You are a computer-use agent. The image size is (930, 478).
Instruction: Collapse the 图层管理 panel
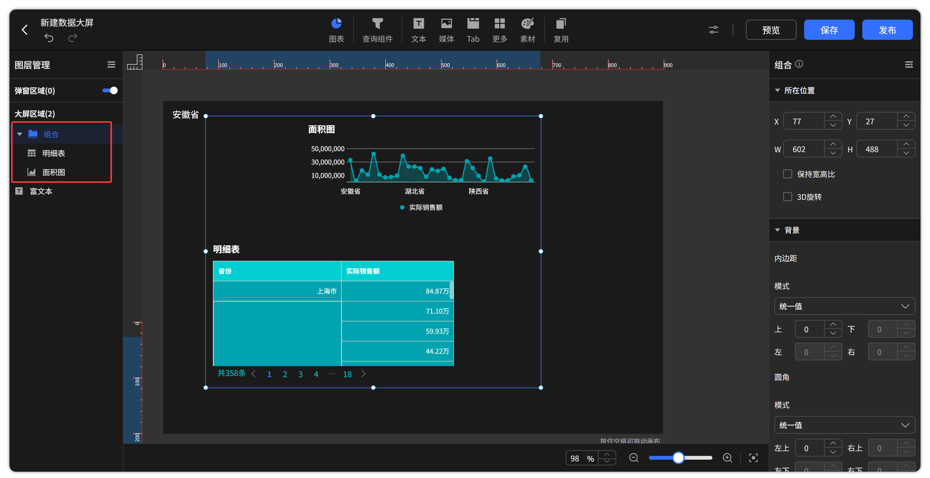pyautogui.click(x=111, y=64)
